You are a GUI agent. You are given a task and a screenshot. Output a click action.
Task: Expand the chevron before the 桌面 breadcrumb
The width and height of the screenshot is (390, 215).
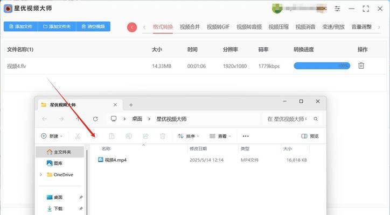[124, 119]
